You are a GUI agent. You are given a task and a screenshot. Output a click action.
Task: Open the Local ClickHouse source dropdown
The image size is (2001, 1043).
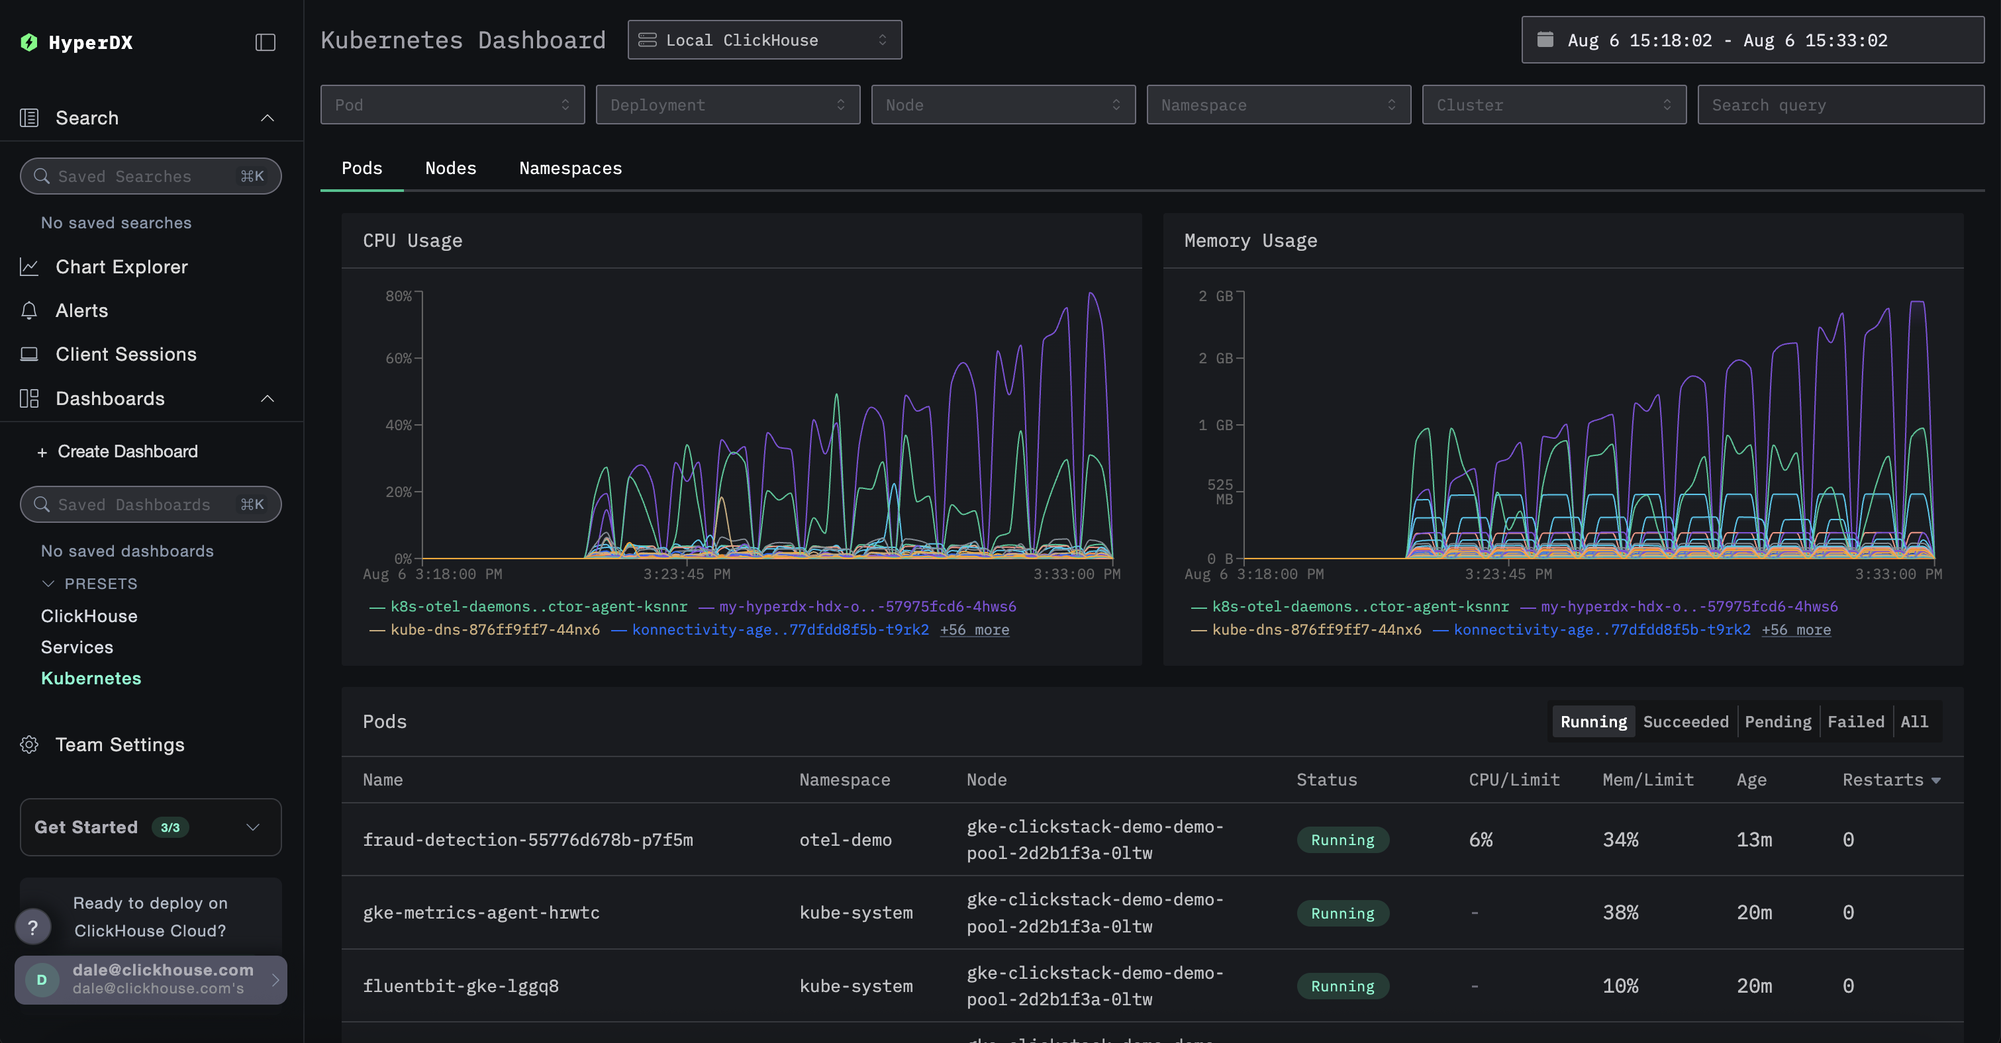(x=763, y=40)
